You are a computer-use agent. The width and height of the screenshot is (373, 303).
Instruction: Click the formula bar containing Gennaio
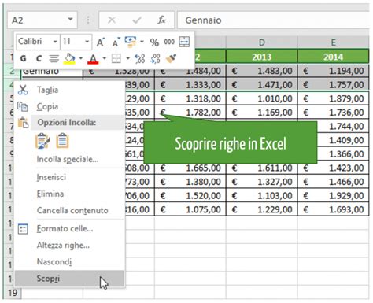click(273, 20)
